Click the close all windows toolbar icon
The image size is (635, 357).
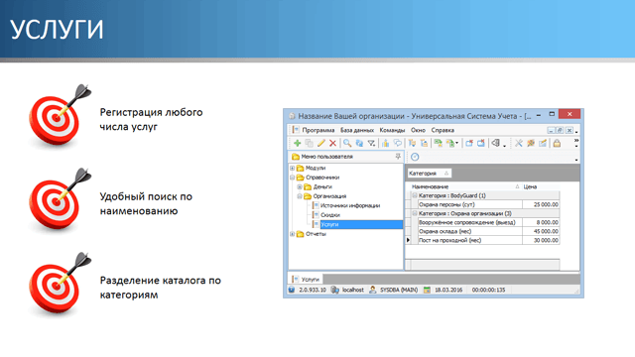point(480,143)
